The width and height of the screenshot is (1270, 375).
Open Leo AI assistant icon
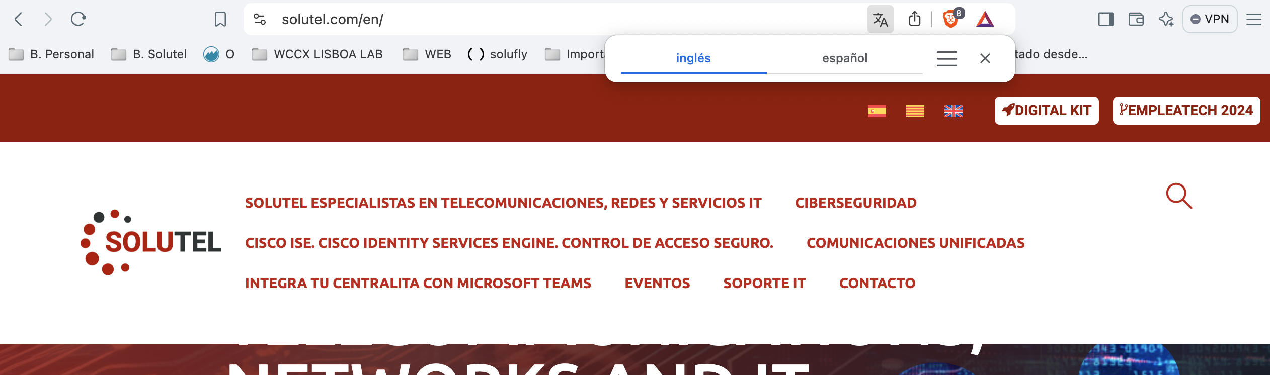(x=1166, y=20)
